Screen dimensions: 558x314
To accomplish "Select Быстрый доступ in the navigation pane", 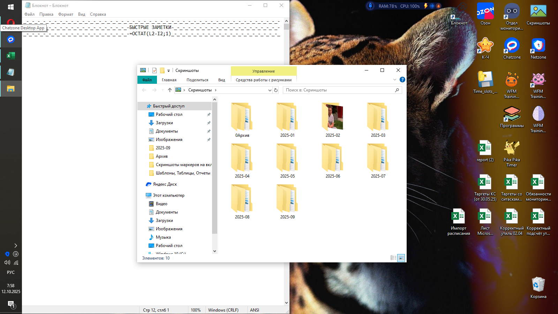I will [175, 106].
